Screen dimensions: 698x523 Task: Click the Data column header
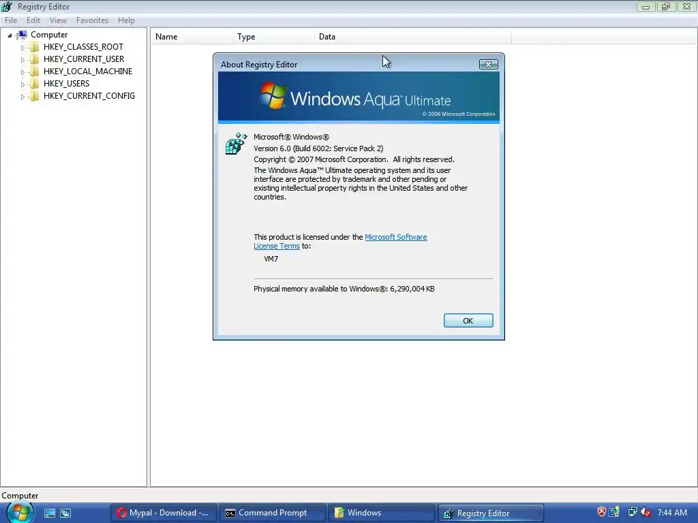[x=412, y=37]
